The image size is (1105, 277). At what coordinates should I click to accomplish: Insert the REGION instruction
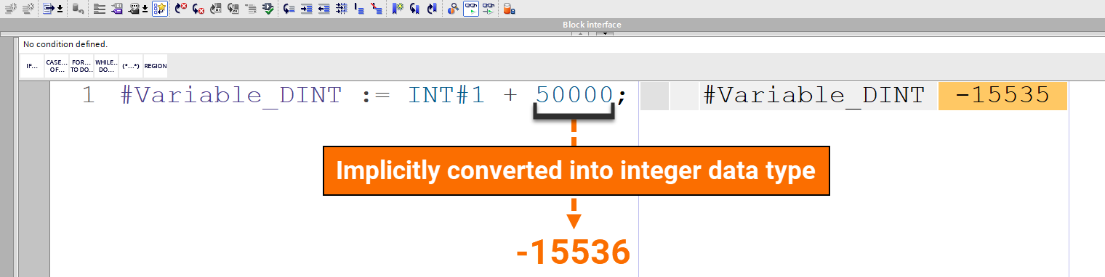coord(156,66)
